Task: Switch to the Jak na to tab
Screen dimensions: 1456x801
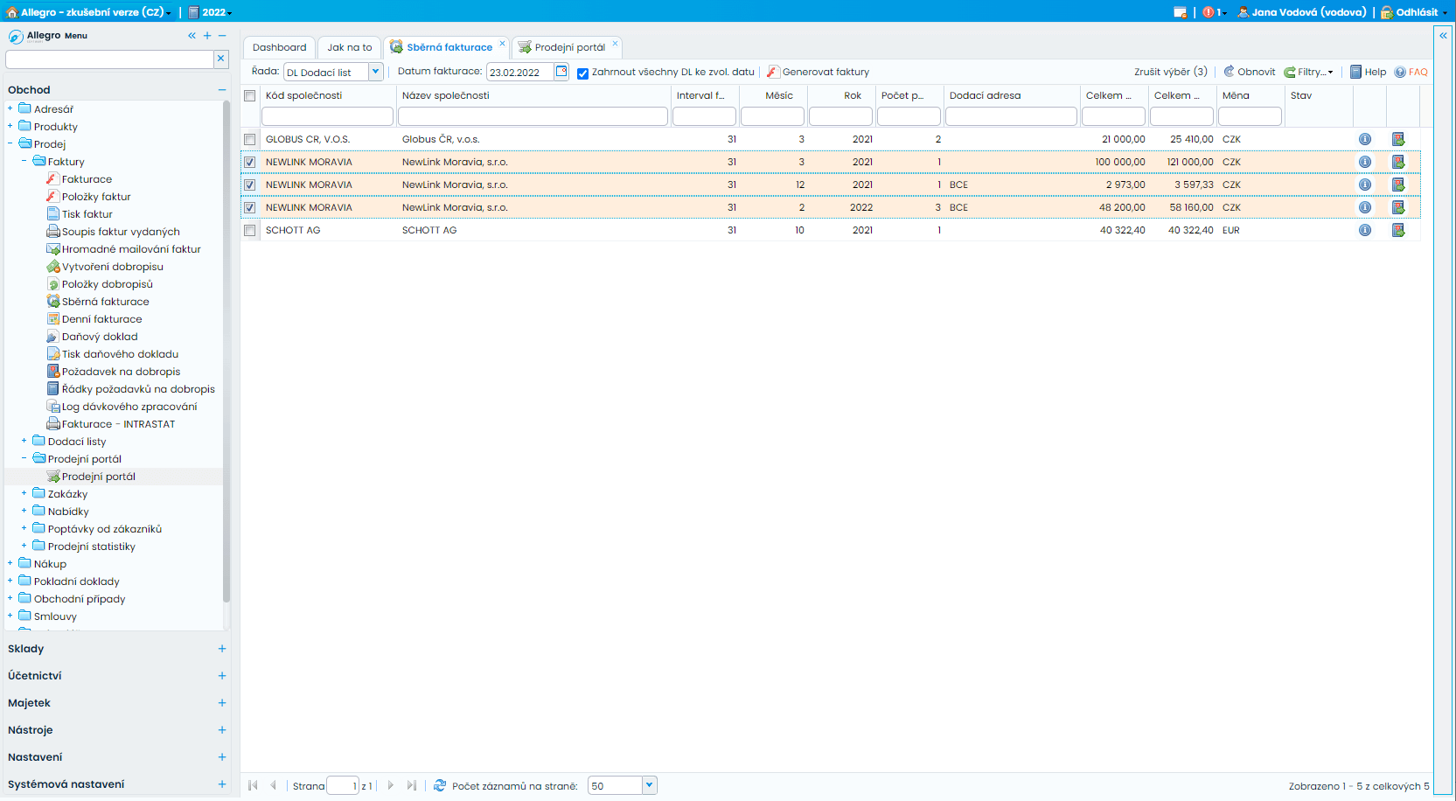Action: [x=350, y=47]
